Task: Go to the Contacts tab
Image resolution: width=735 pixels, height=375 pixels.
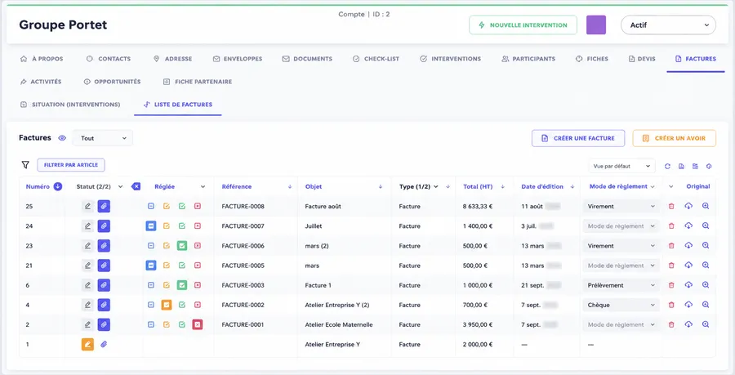Action: tap(109, 59)
